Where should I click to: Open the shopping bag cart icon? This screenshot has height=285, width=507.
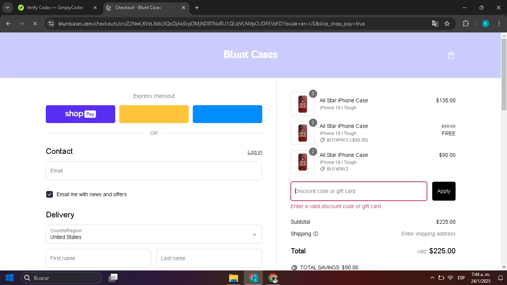451,55
